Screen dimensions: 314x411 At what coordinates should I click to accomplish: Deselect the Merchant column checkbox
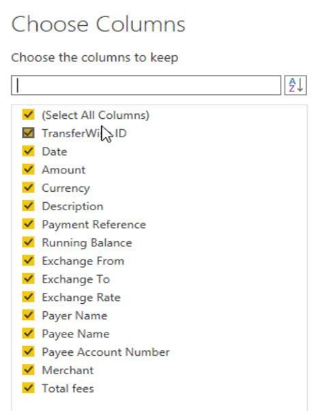pos(28,370)
